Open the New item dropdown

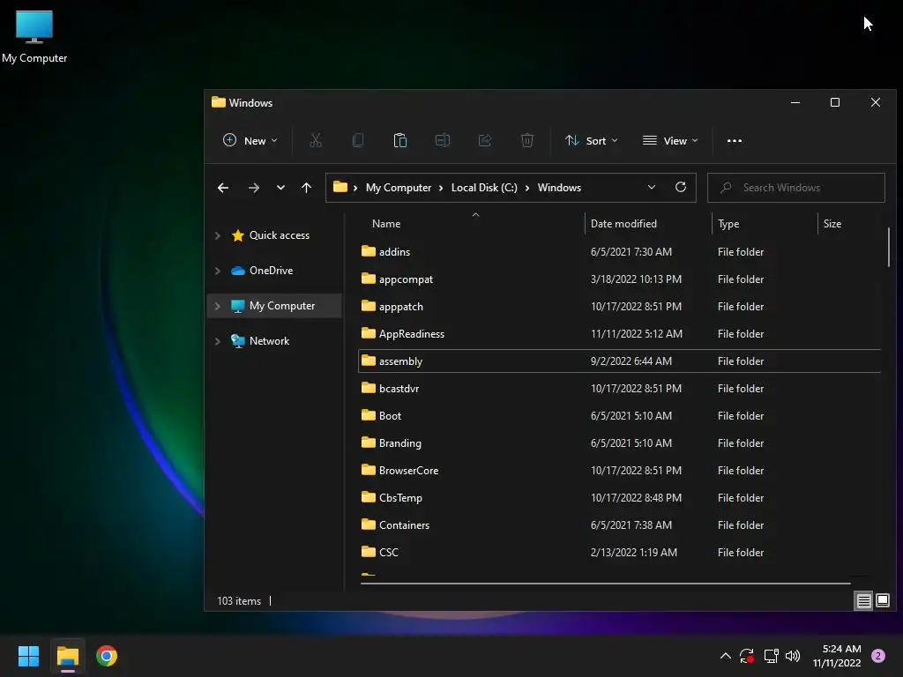pos(250,140)
